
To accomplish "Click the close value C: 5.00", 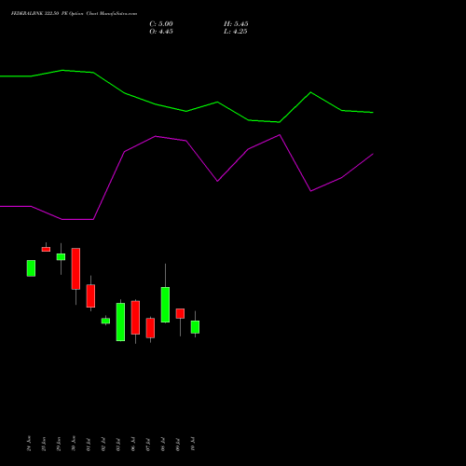I will [161, 24].
